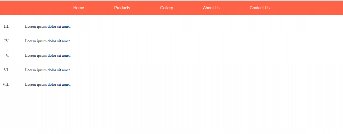Open the Home navigation link
343x134 pixels.
click(78, 8)
